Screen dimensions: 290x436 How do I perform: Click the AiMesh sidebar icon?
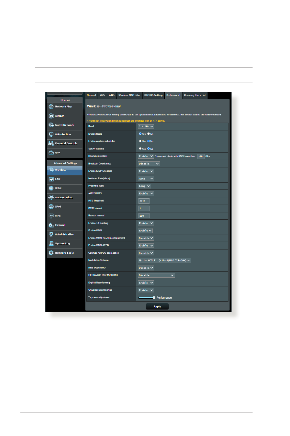[51, 116]
